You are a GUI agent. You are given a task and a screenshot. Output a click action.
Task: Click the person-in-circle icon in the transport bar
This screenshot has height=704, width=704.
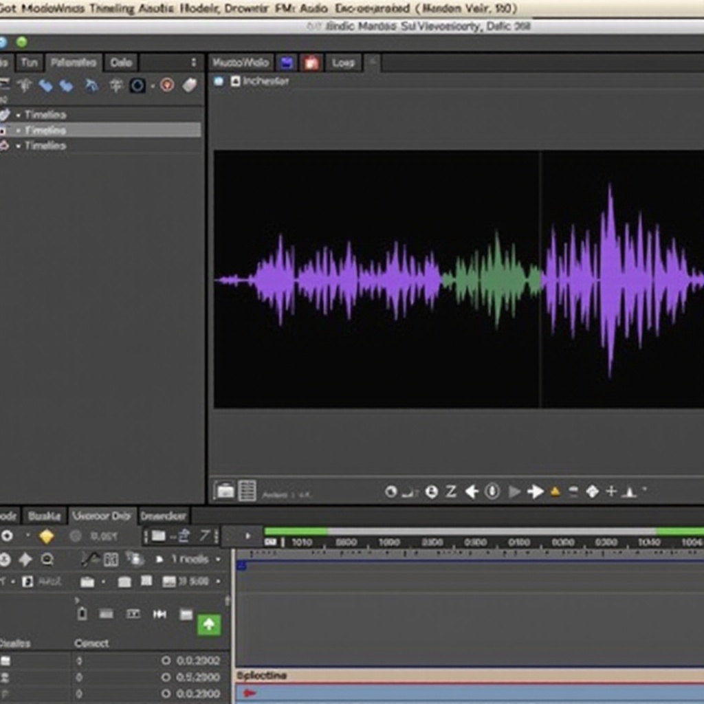click(432, 492)
